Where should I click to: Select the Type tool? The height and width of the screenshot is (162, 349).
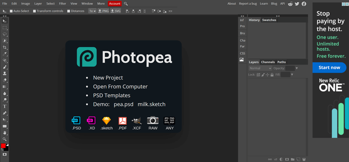(4, 107)
